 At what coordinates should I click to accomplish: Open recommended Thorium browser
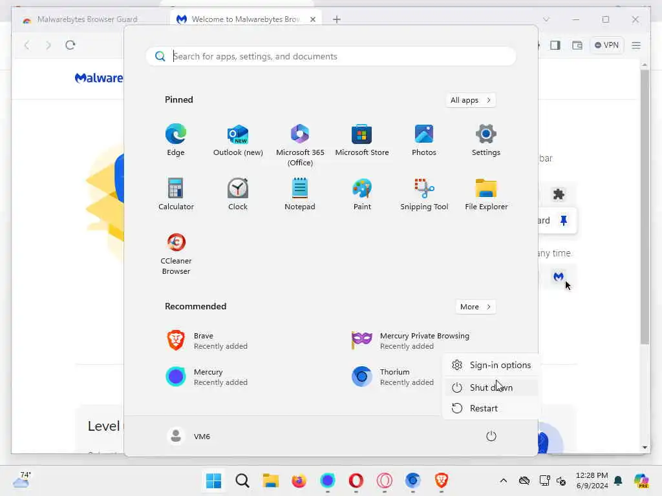[x=392, y=377]
